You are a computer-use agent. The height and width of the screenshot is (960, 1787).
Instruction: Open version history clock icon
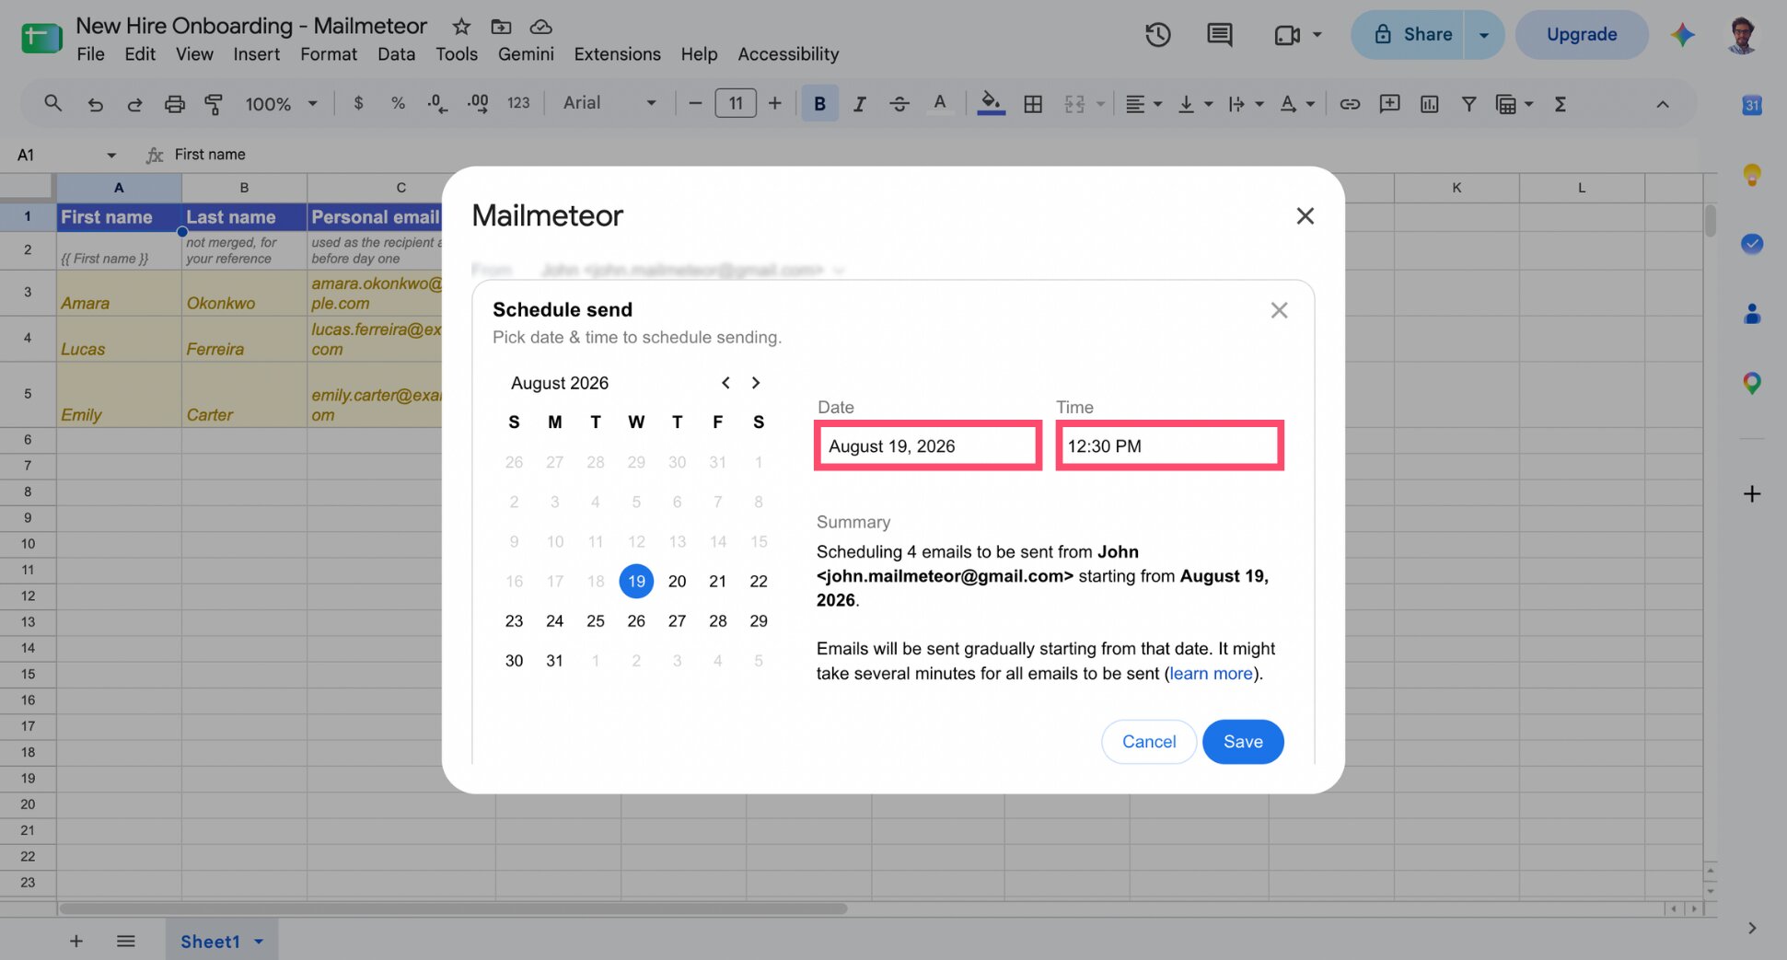click(1157, 35)
